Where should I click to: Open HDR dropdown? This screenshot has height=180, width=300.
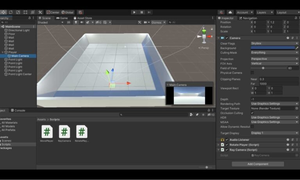pyautogui.click(x=275, y=118)
